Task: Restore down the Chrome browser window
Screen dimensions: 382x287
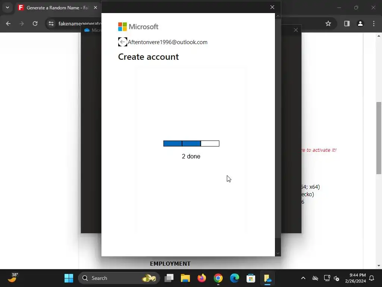Action: click(356, 7)
